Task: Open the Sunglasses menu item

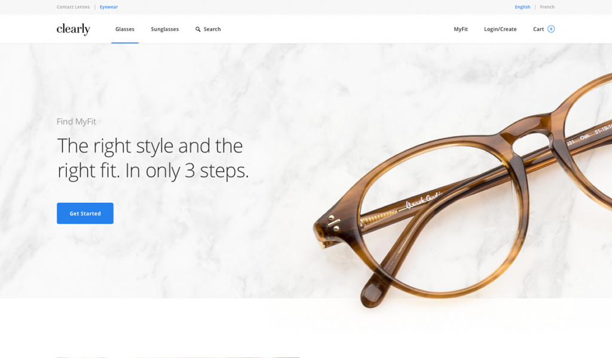Action: click(x=165, y=29)
